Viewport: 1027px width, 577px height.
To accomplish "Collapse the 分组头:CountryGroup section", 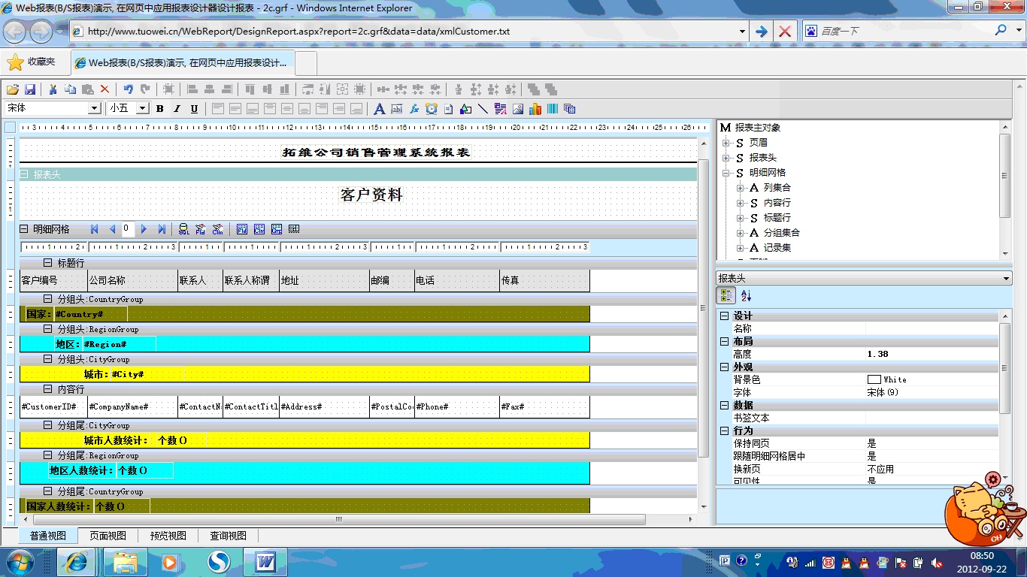I will click(x=48, y=299).
